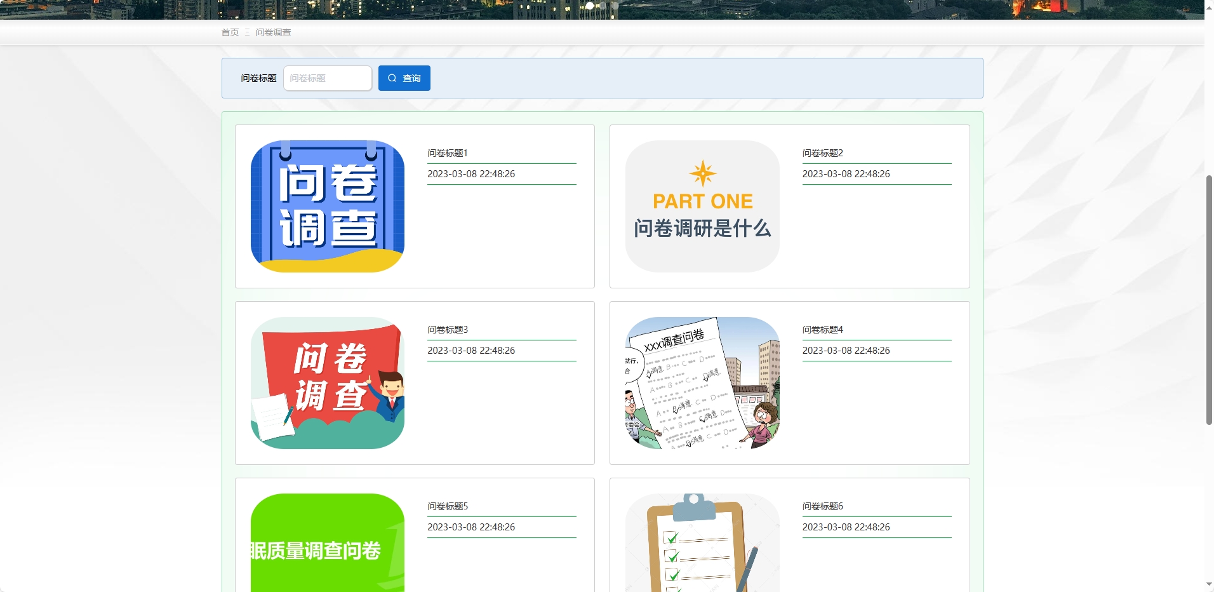Click the scrollbar down arrow

pos(1209,585)
